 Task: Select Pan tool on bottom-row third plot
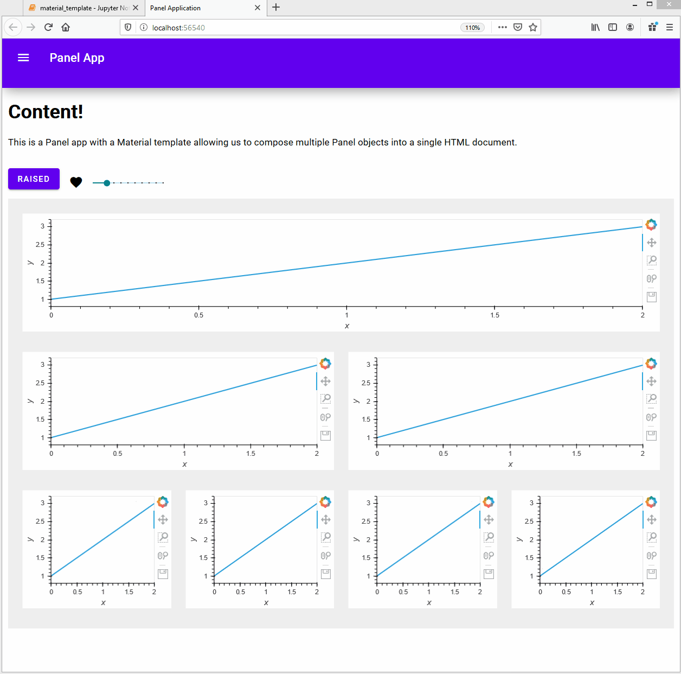[x=489, y=519]
